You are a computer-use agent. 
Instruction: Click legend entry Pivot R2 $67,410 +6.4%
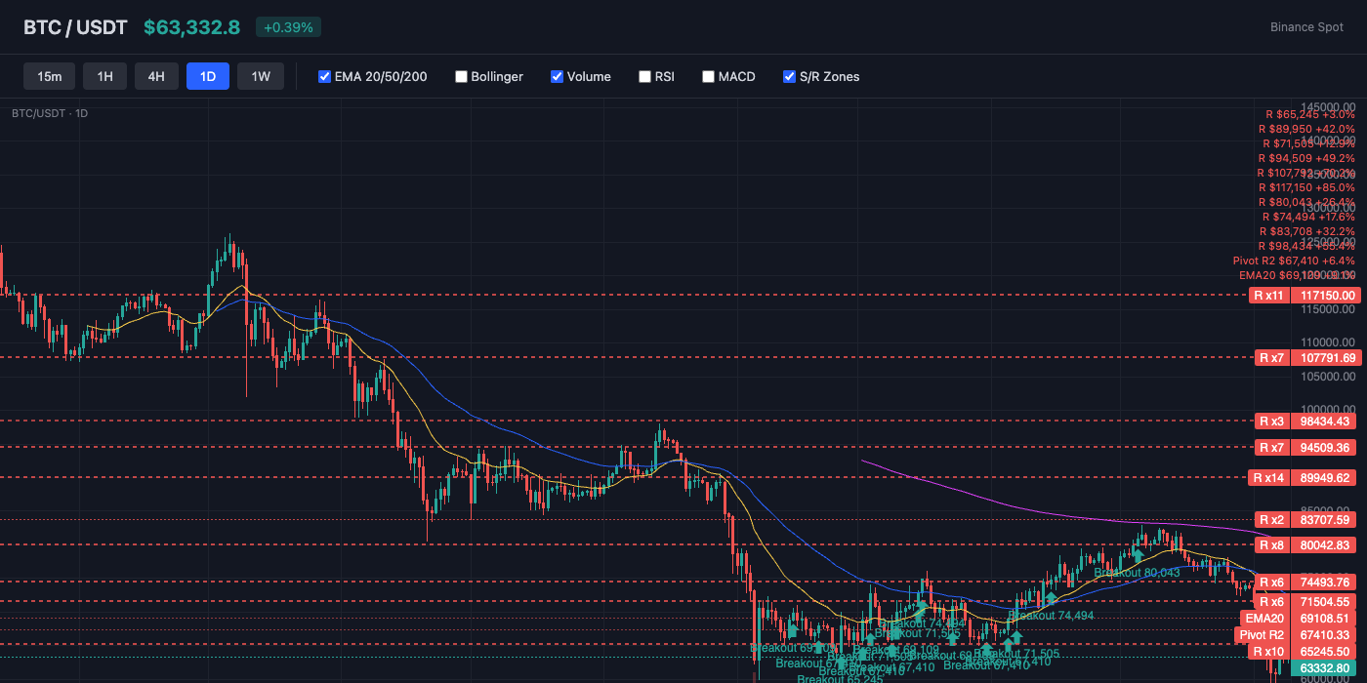pyautogui.click(x=1294, y=261)
